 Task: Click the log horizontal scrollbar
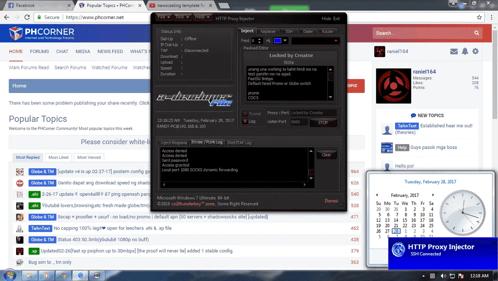click(x=234, y=185)
